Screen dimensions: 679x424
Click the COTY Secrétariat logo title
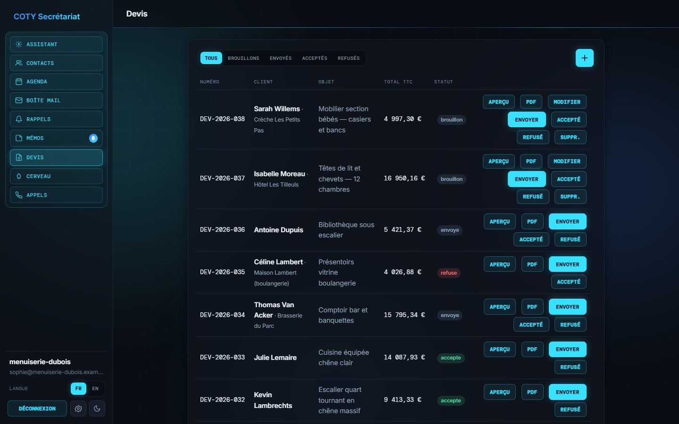47,16
